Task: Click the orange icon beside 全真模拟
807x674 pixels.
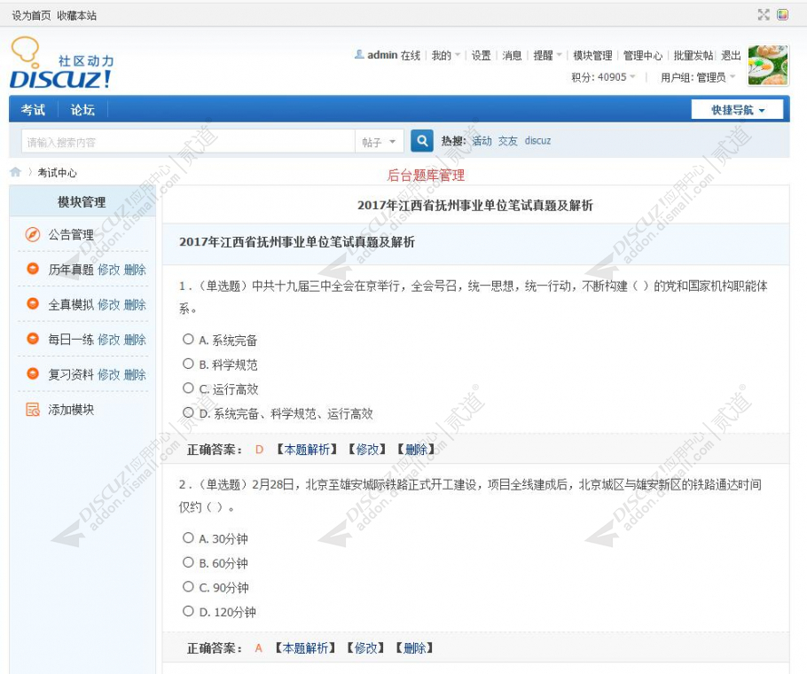Action: [33, 303]
